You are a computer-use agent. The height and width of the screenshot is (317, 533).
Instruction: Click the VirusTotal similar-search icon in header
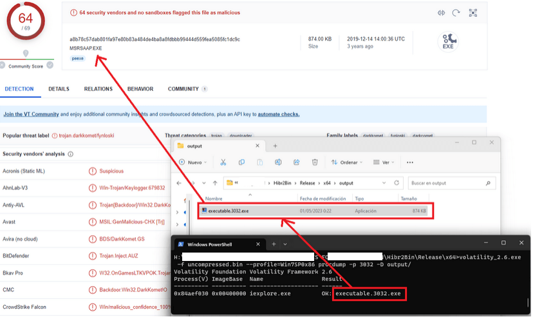[441, 13]
